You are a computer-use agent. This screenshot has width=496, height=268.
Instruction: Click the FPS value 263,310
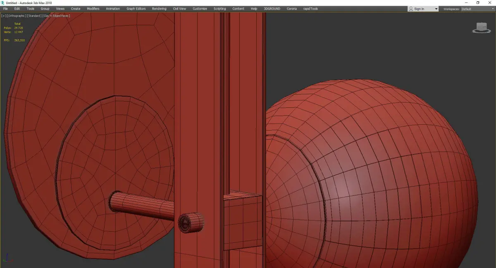[19, 40]
